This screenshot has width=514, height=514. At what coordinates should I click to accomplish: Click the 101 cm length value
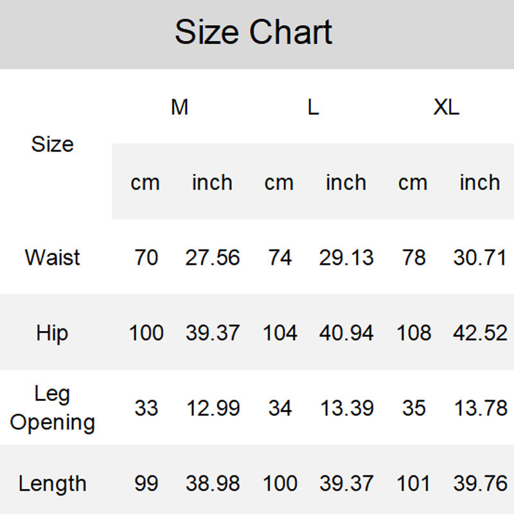(x=413, y=483)
